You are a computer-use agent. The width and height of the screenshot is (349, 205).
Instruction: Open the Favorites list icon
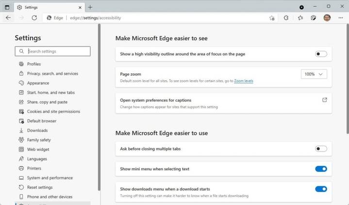[300, 18]
